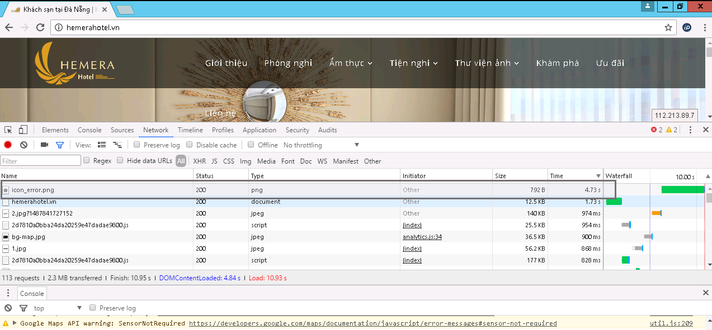Open the Waterfall column options arrow

click(x=708, y=176)
